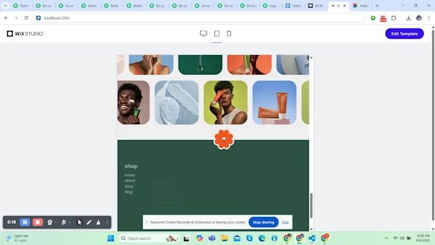Open the man holding orange tube thumbnail
Viewport: 435px width, 245px height.
225,102
